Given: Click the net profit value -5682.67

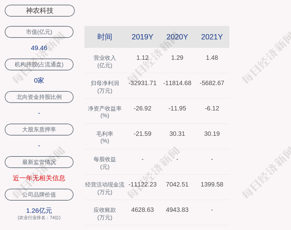Looking at the screenshot, I should click(212, 83).
